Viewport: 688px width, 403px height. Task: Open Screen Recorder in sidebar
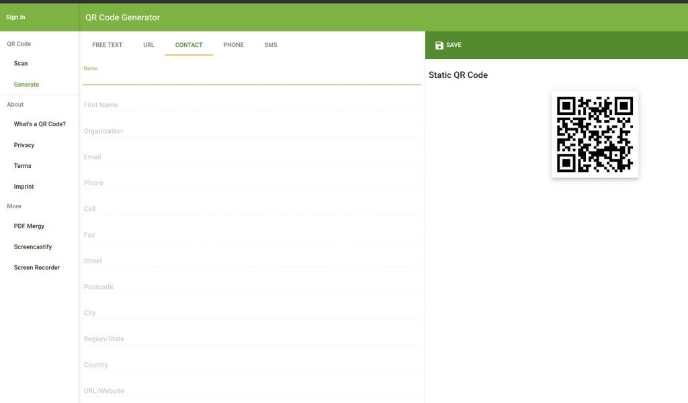tap(37, 268)
